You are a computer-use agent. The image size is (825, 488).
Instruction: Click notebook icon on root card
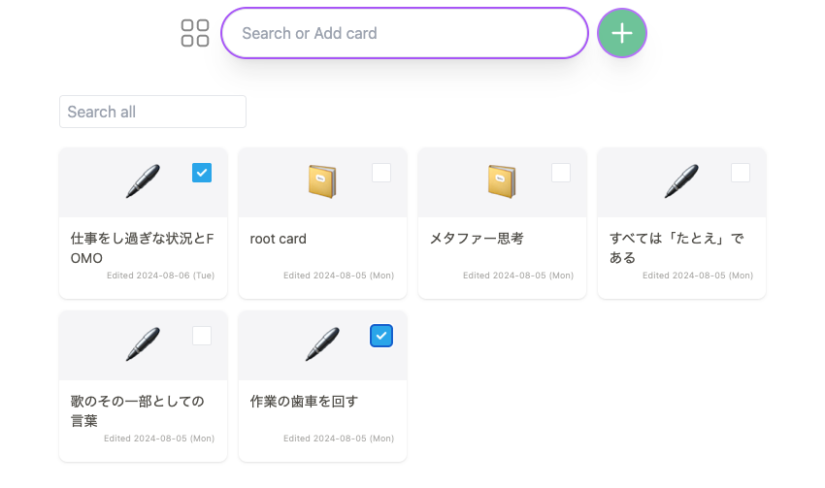point(322,181)
